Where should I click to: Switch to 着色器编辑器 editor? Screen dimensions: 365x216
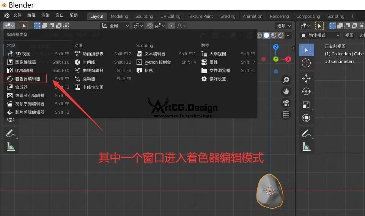[x=38, y=79]
